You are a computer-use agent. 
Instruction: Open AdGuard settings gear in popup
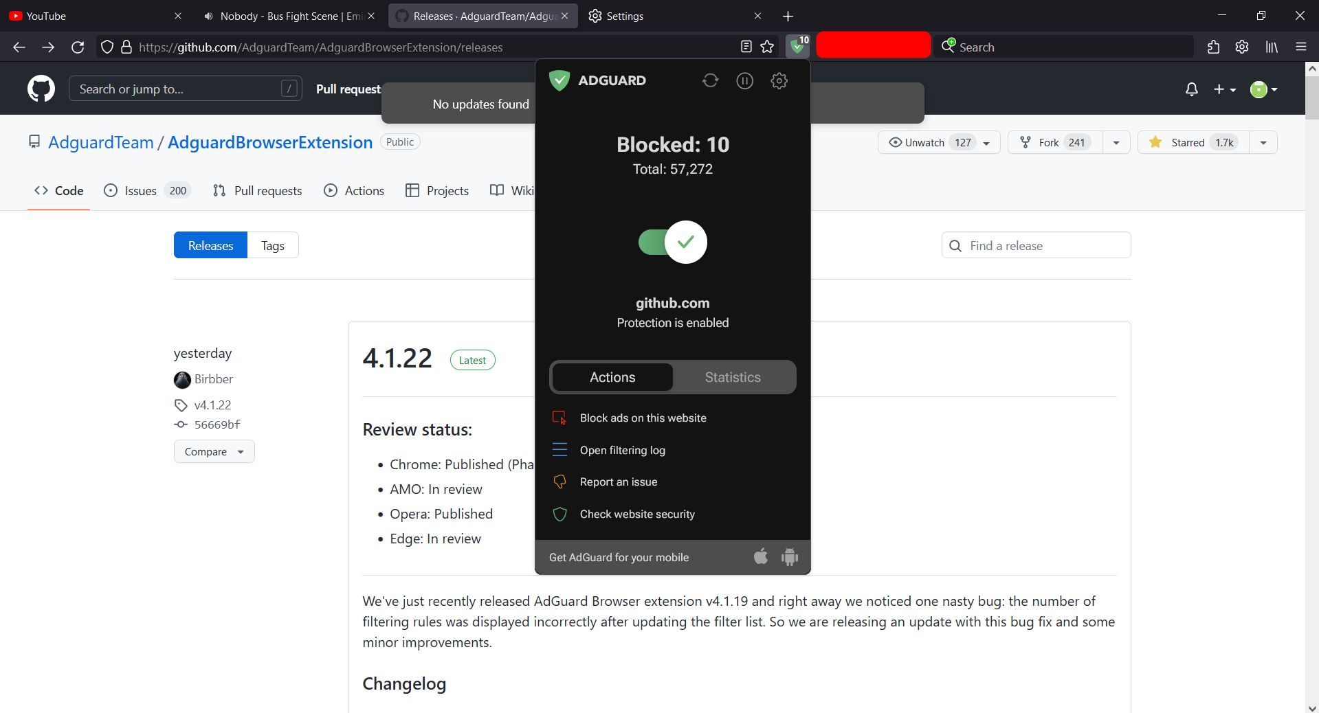(779, 80)
